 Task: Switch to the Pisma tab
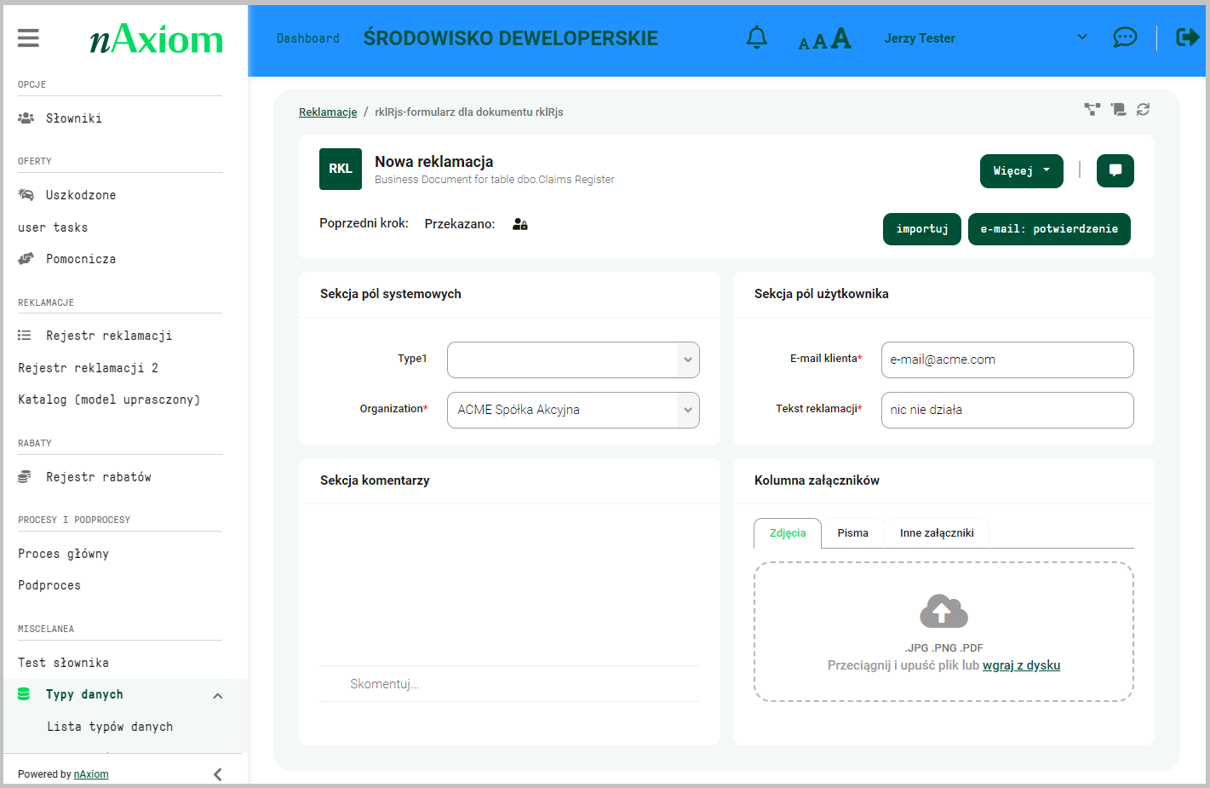click(x=852, y=532)
